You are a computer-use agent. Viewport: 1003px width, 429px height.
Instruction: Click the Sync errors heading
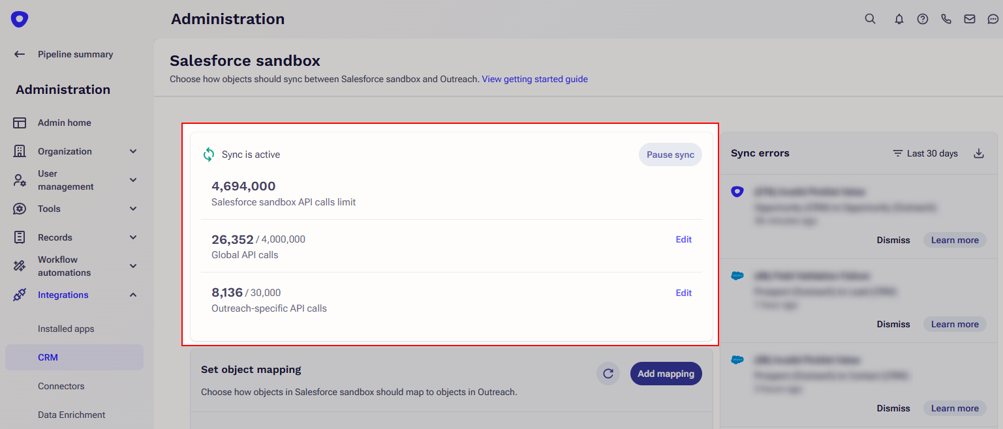[760, 153]
